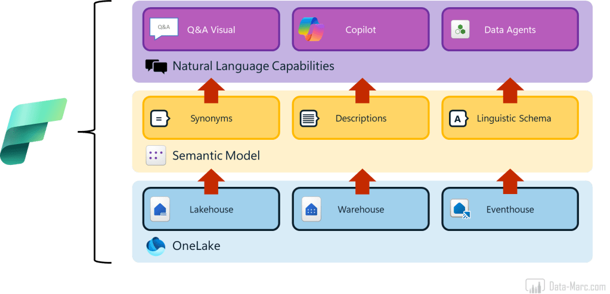
Task: Click the Natural Language Capabilities chat icon
Action: [156, 66]
